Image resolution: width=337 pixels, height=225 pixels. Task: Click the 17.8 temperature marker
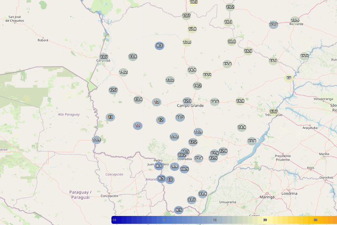(193, 29)
